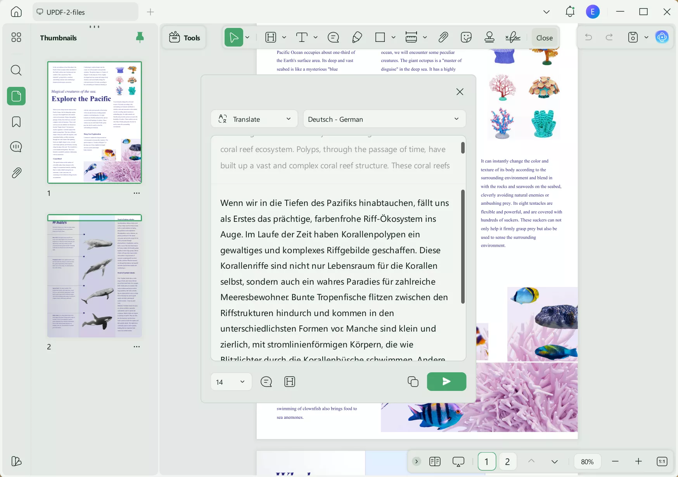Open the Comment tool
The width and height of the screenshot is (678, 477).
[x=333, y=37]
